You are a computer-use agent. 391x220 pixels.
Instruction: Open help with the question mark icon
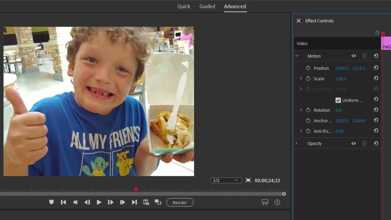277,202
